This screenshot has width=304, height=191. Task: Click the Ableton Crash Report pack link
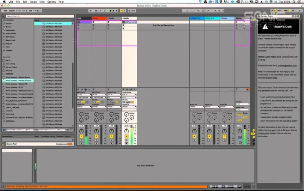point(277,58)
